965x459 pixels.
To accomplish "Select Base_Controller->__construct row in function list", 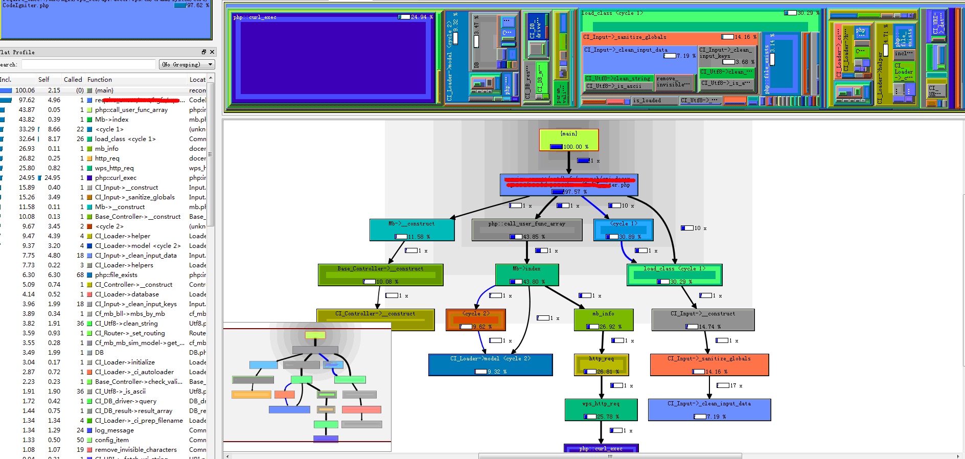I will click(x=103, y=217).
